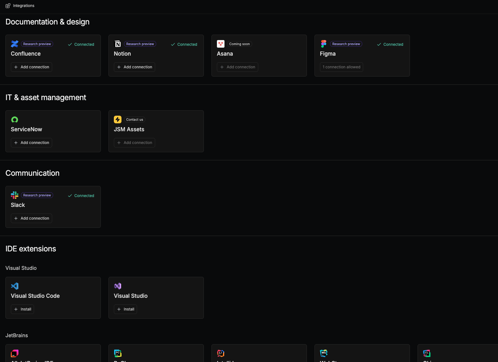Click the ServiceNow logo icon
Screen dimensions: 498x362
tap(15, 120)
